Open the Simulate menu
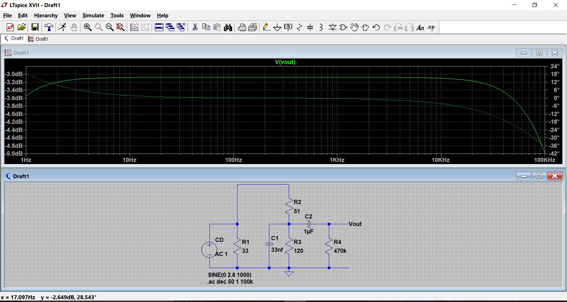This screenshot has width=567, height=302. (x=93, y=16)
